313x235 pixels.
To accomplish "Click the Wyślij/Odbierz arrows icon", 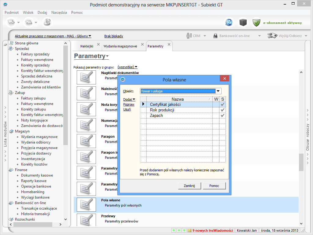I will (x=272, y=36).
